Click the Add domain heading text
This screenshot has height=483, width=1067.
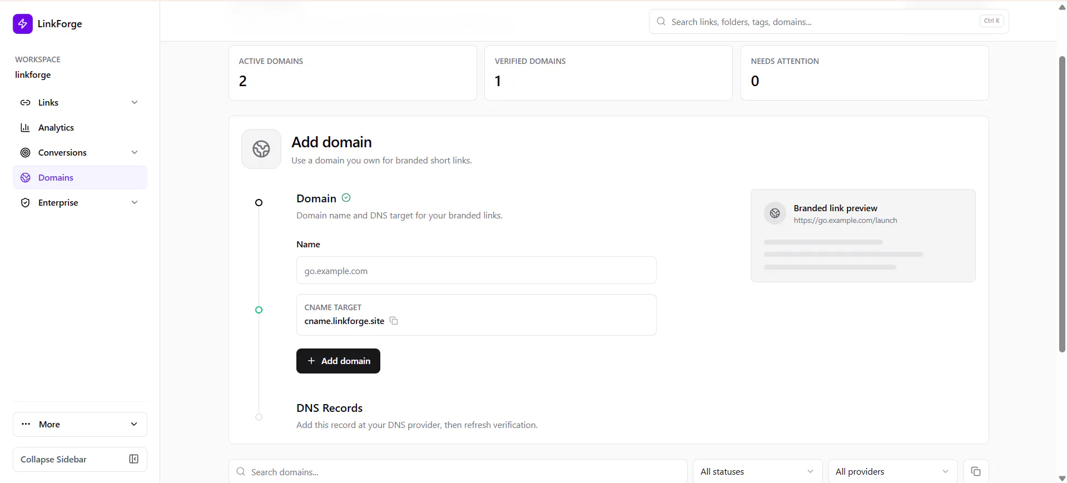click(331, 142)
